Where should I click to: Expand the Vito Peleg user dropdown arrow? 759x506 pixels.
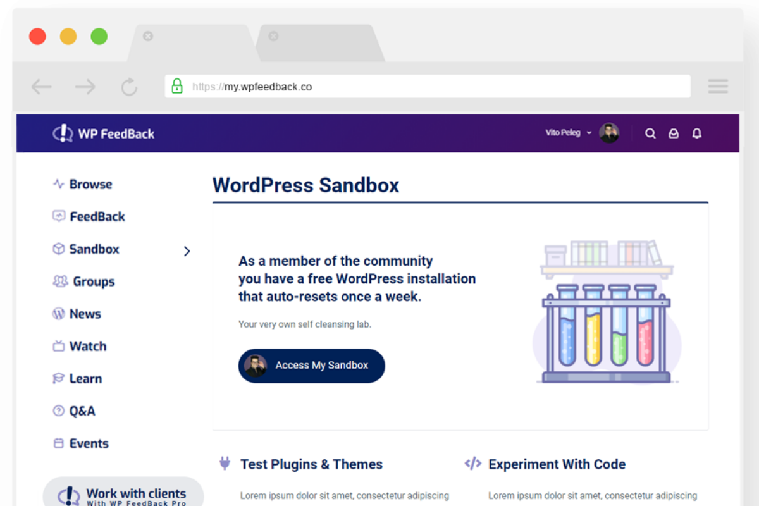click(589, 133)
